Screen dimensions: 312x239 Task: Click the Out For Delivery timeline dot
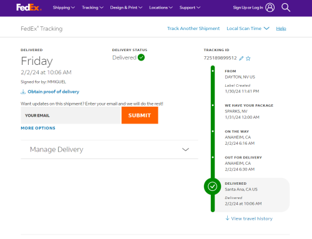213,157
